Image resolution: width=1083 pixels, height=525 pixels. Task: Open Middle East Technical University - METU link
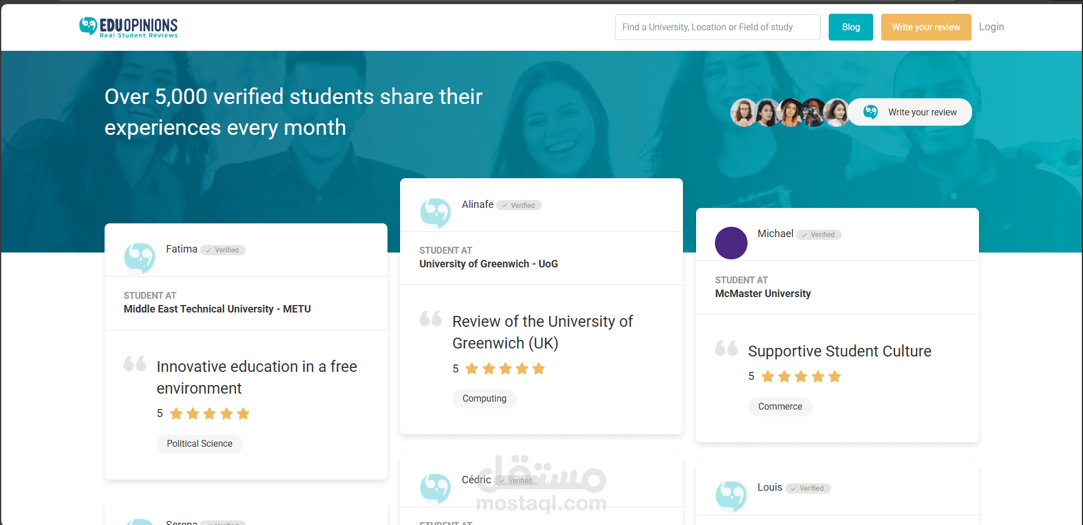tap(217, 309)
